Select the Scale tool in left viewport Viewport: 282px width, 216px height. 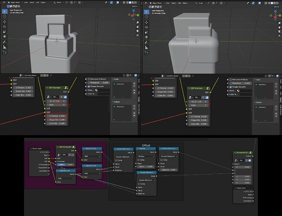coord(5,32)
